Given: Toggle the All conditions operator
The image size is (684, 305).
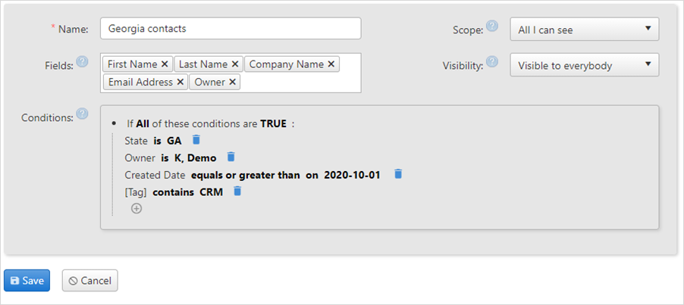Looking at the screenshot, I should 143,123.
